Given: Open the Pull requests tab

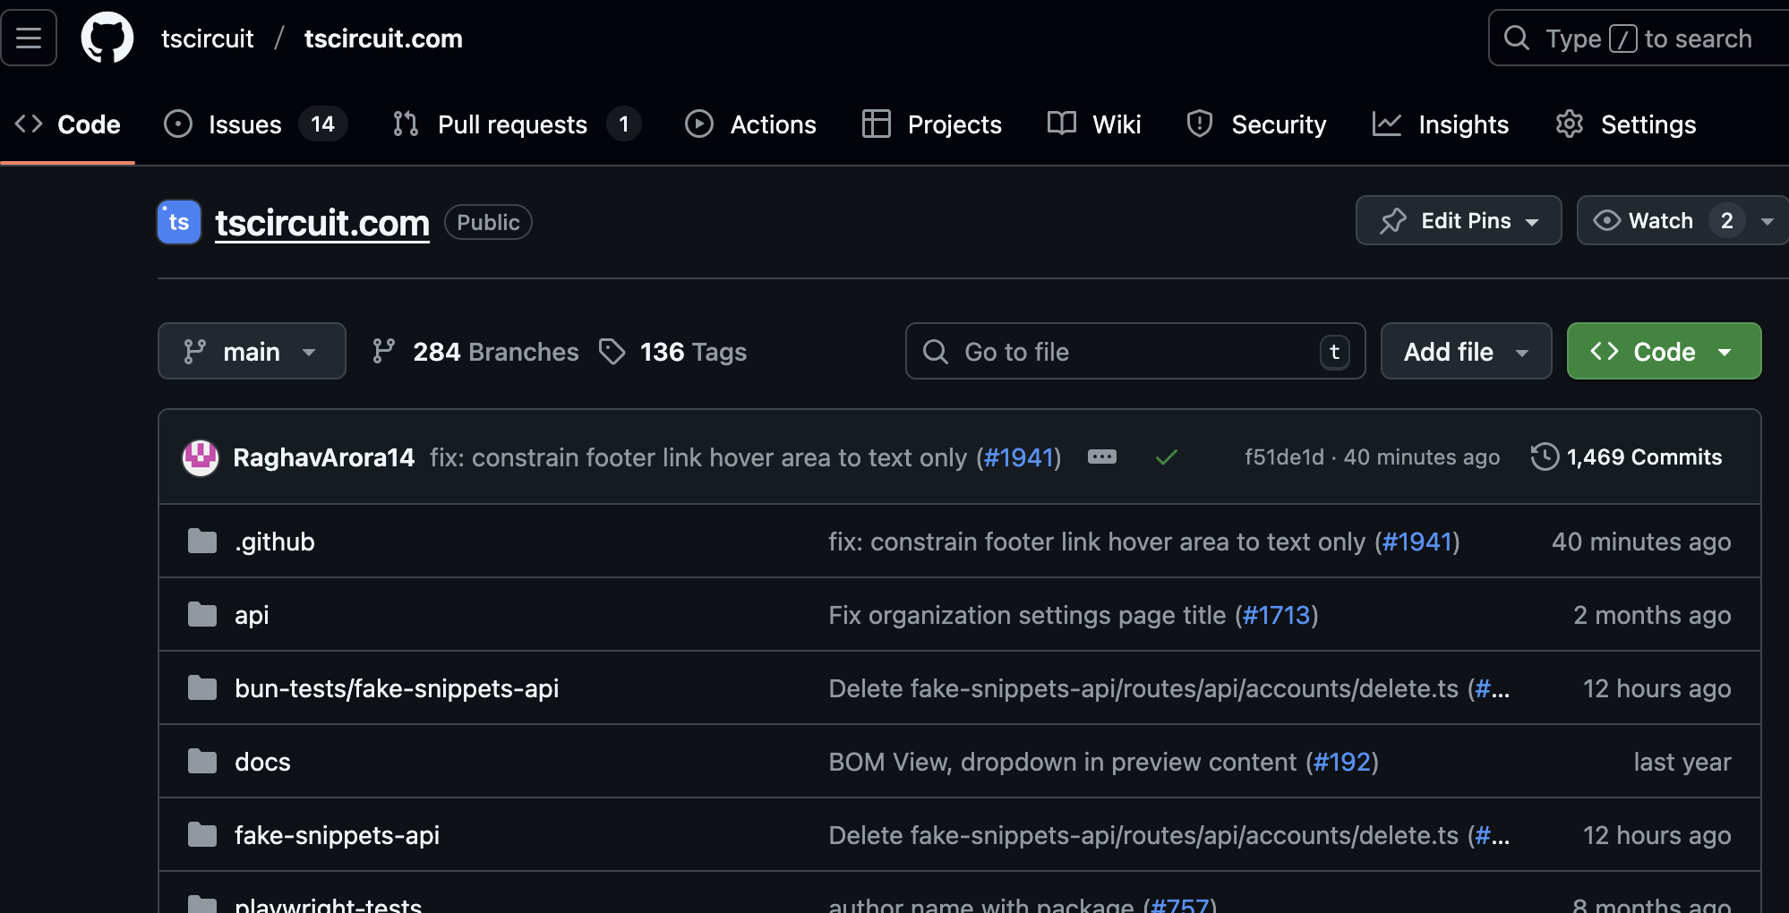Looking at the screenshot, I should pyautogui.click(x=511, y=124).
